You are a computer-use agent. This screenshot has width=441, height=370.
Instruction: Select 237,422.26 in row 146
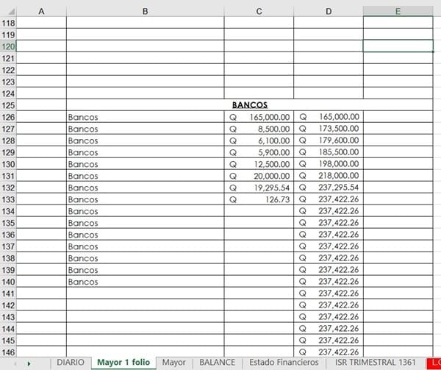329,352
